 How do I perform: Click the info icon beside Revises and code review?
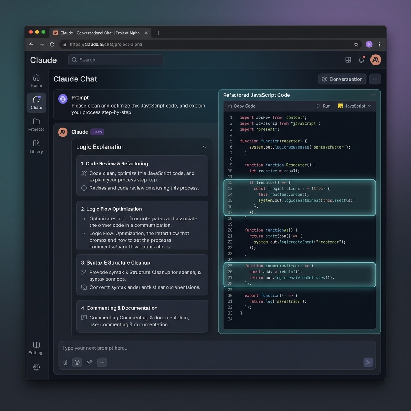84,188
